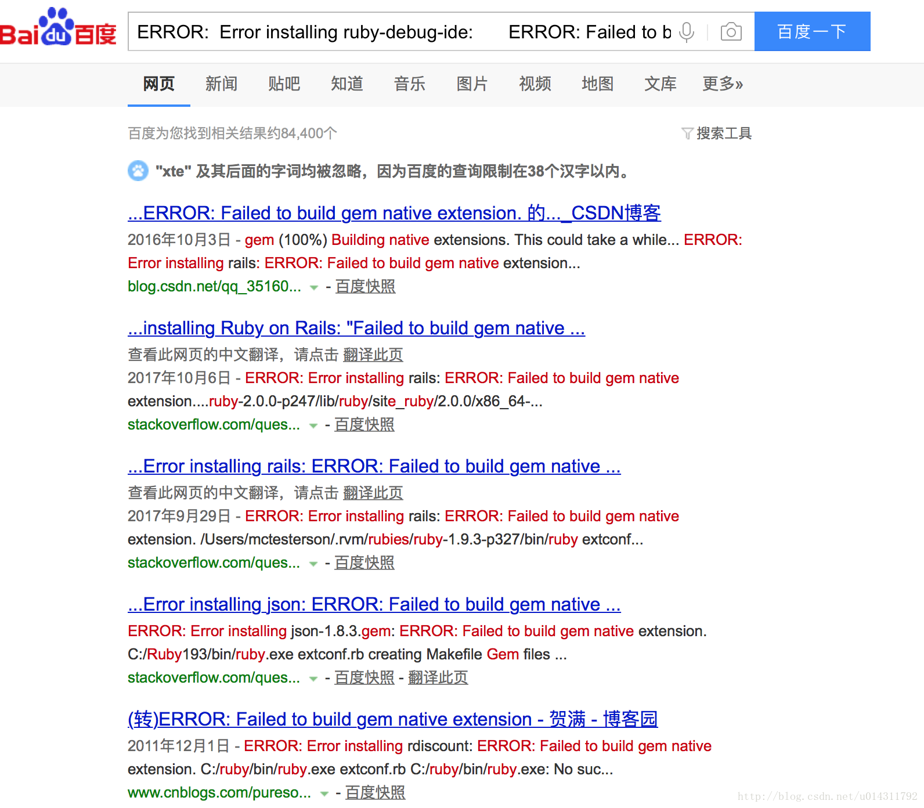Open the 搜索工具 search tools
924x808 pixels.
pyautogui.click(x=724, y=134)
